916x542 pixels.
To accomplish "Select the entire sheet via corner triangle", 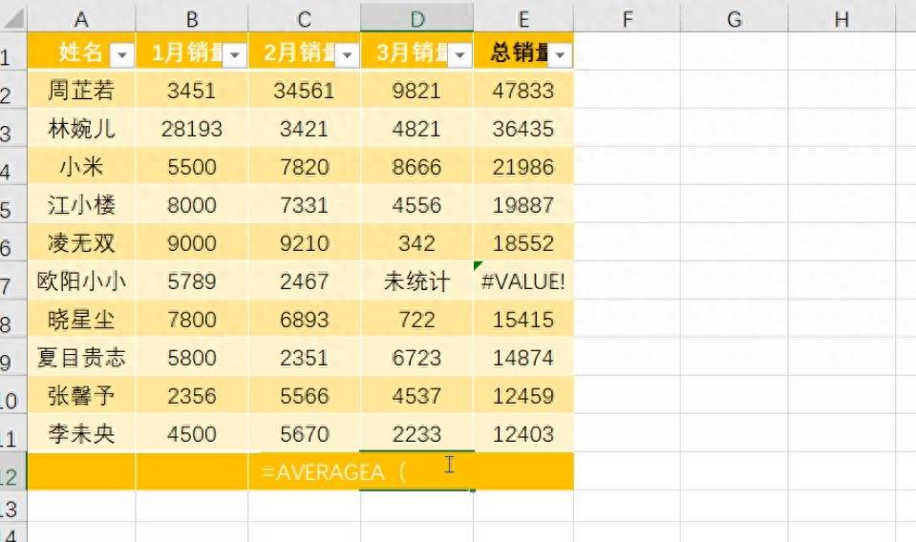I will [x=13, y=18].
